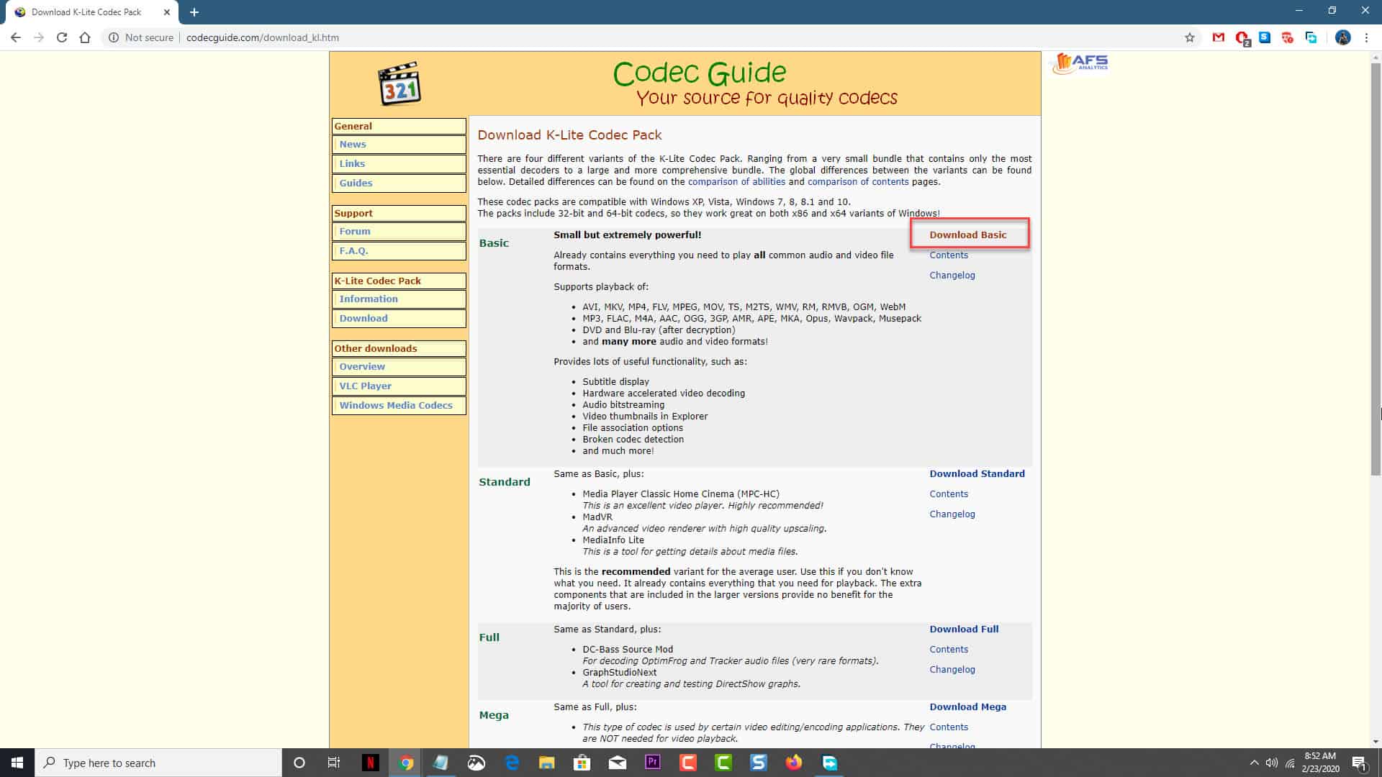The height and width of the screenshot is (777, 1382).
Task: Bookmark this page with the star icon
Action: coord(1190,37)
